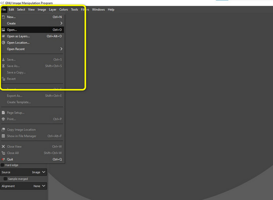273x200 pixels.
Task: Select the Save a Copy... entry
Action: [33, 73]
